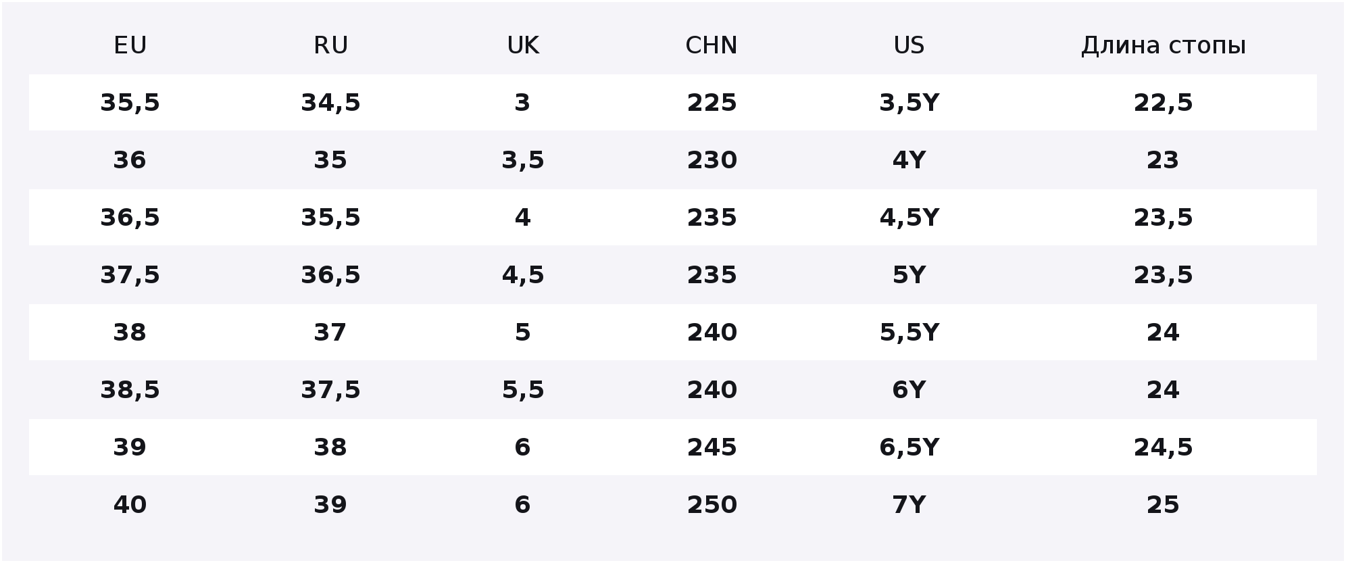Click foot length 24,5 cell
The image size is (1346, 563).
(1163, 447)
